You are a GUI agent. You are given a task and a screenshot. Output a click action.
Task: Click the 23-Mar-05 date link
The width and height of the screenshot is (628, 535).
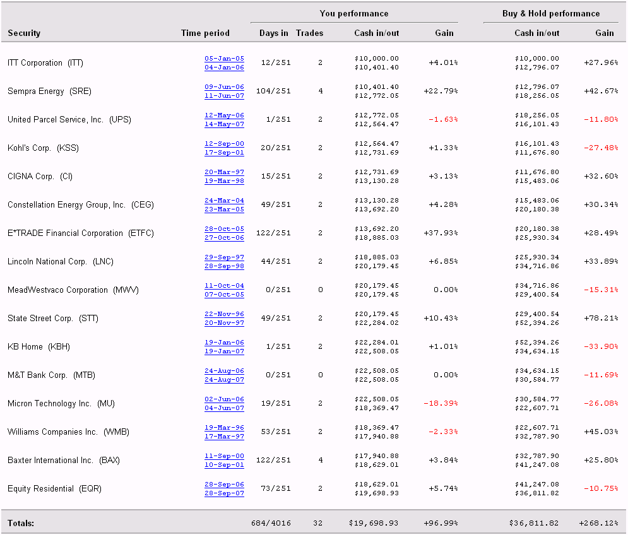point(224,209)
